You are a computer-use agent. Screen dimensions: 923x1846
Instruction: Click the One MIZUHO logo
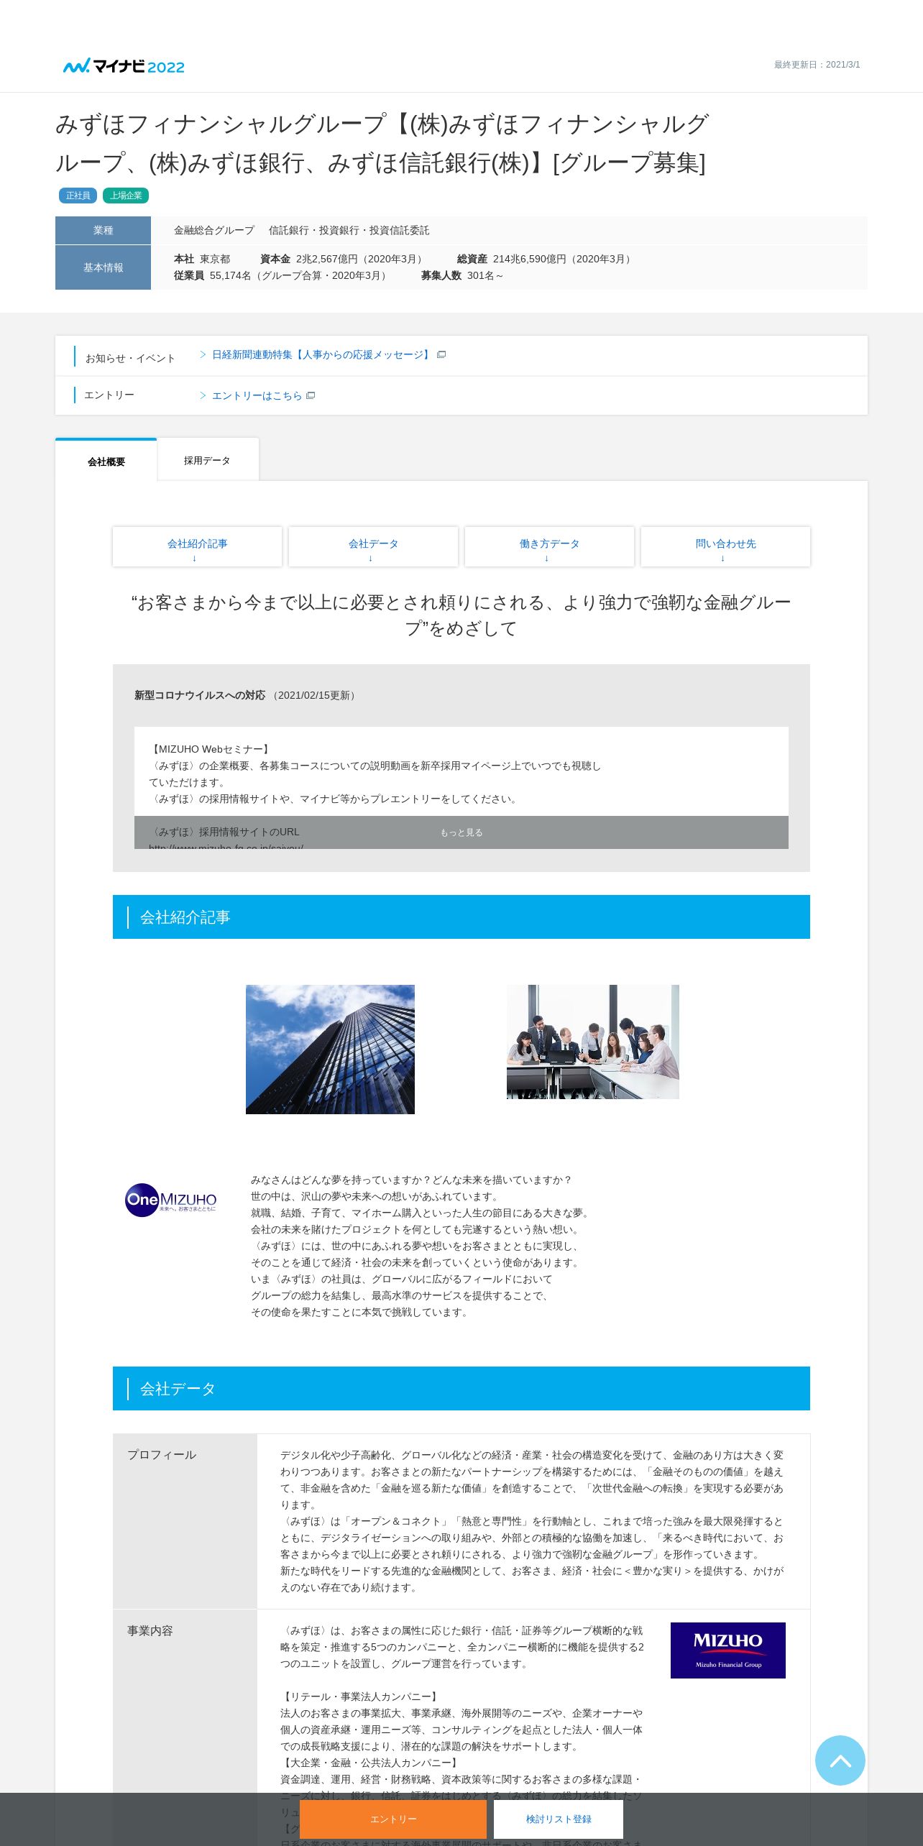click(x=171, y=1200)
